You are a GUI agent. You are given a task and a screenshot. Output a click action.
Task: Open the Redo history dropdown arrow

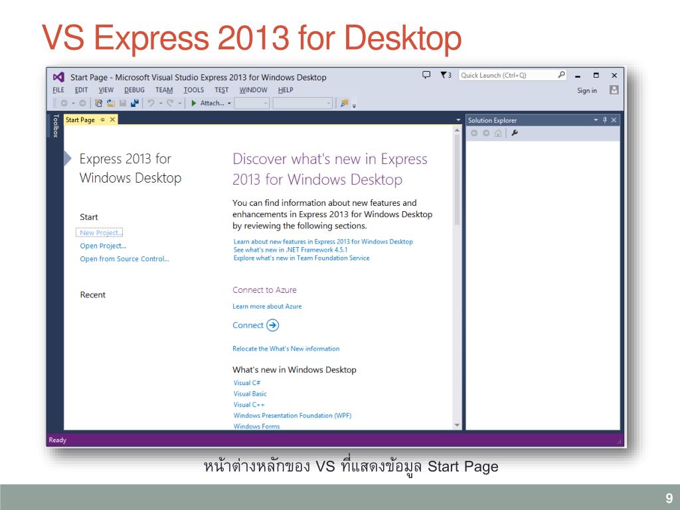point(179,103)
